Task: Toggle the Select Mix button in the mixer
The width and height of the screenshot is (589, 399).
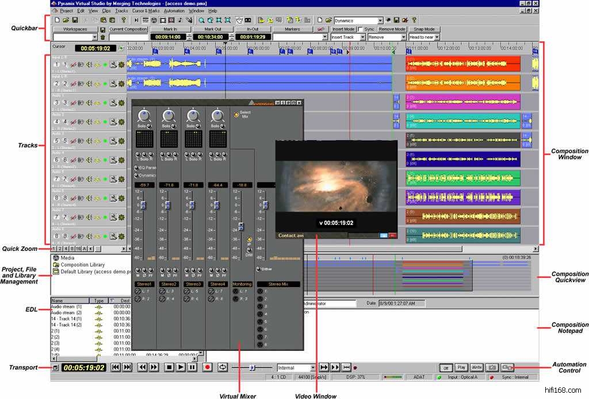Action: click(x=236, y=115)
